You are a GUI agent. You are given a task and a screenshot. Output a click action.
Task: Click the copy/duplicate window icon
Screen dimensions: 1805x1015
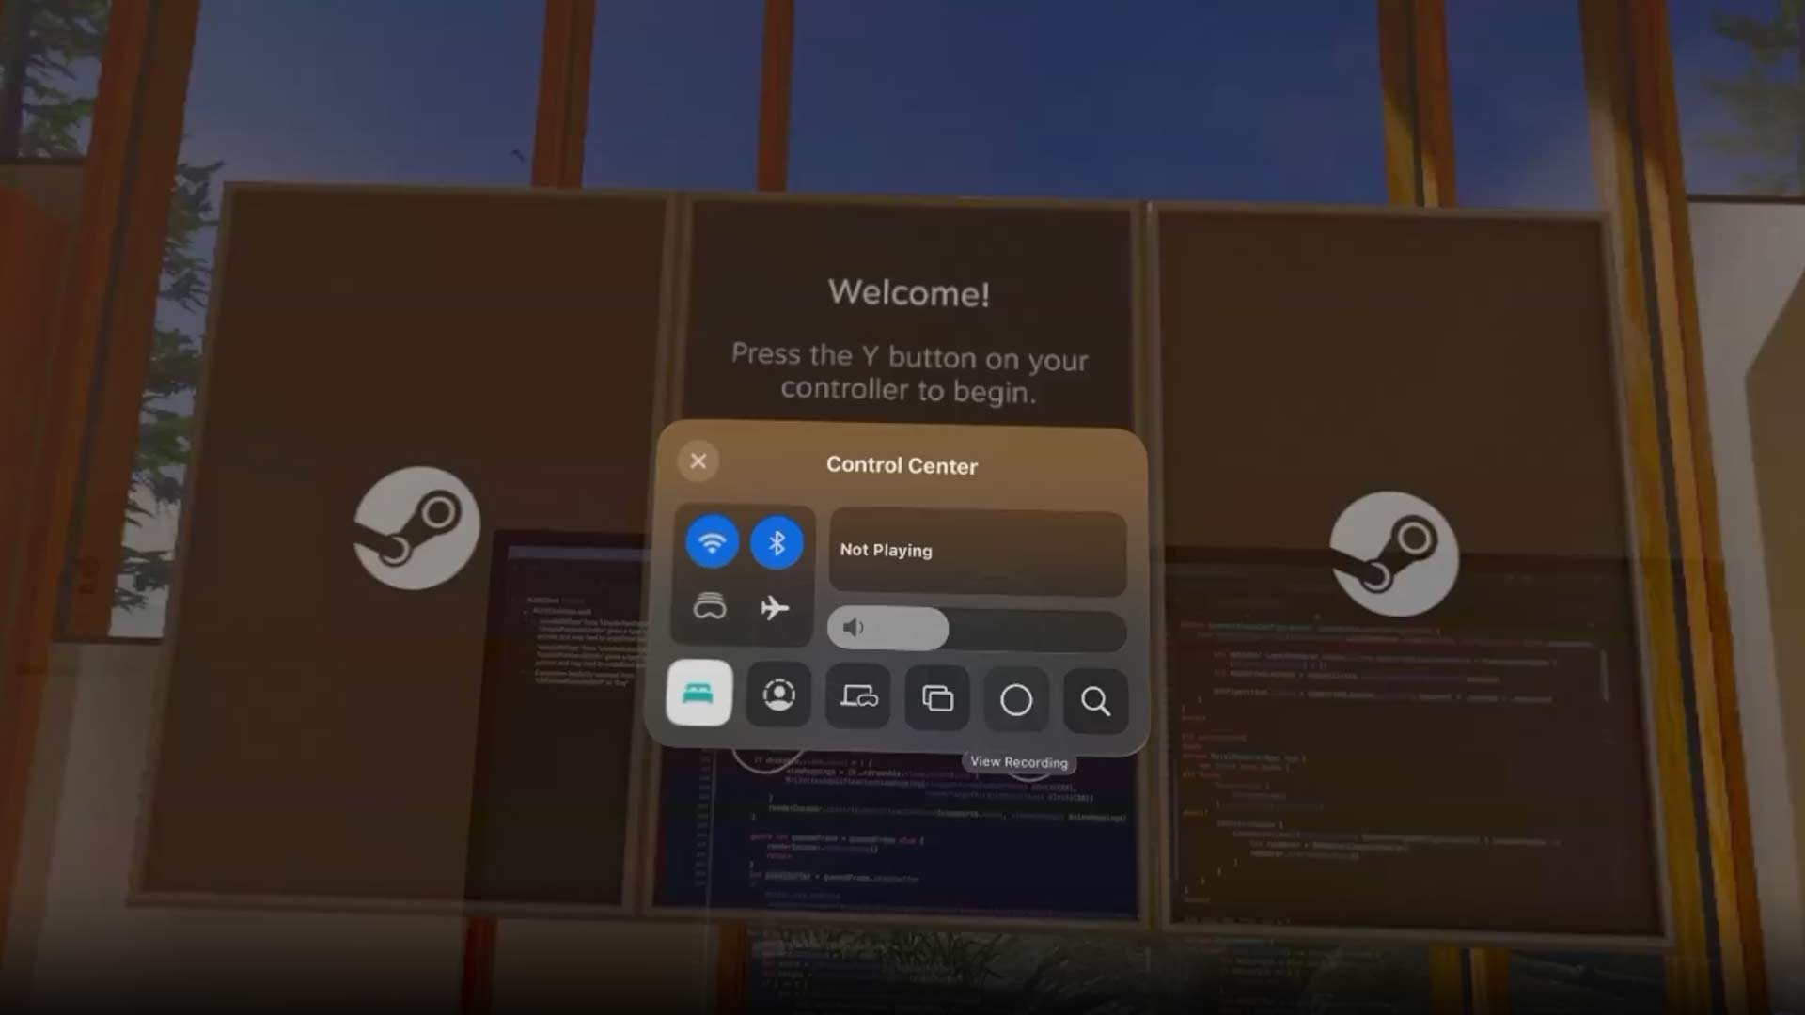click(x=937, y=697)
